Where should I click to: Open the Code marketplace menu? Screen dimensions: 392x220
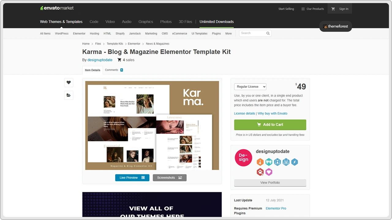(94, 22)
